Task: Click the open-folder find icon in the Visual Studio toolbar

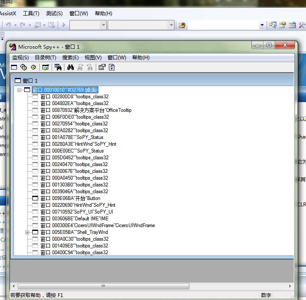Action: coord(182,25)
